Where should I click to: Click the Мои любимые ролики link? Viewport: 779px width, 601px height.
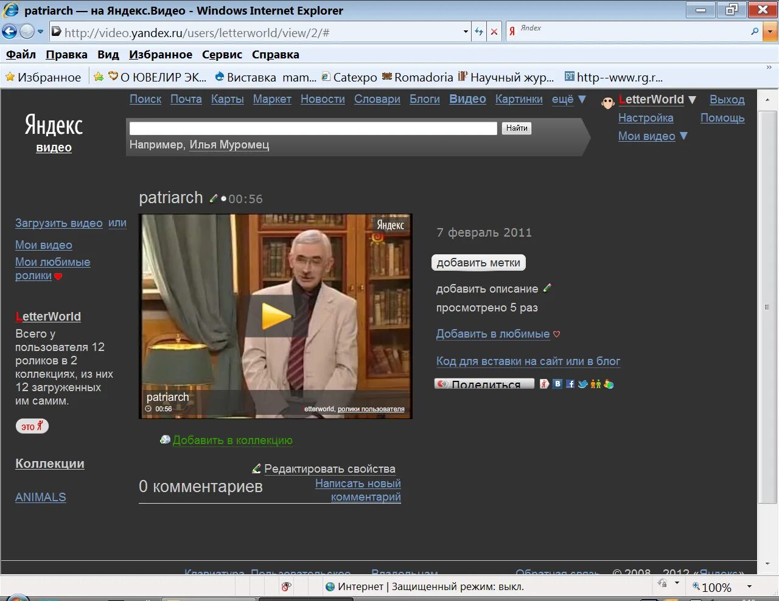pos(52,269)
